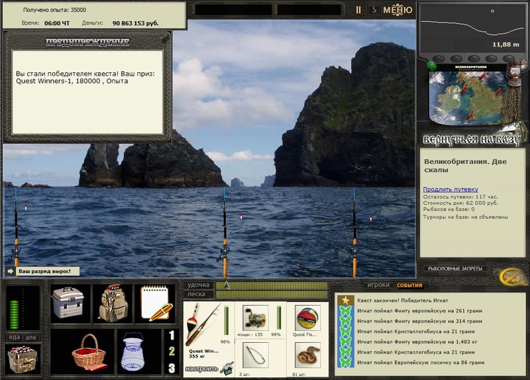Click the настроить tackle setup button
Screen dimensions: 530x380
(x=202, y=369)
